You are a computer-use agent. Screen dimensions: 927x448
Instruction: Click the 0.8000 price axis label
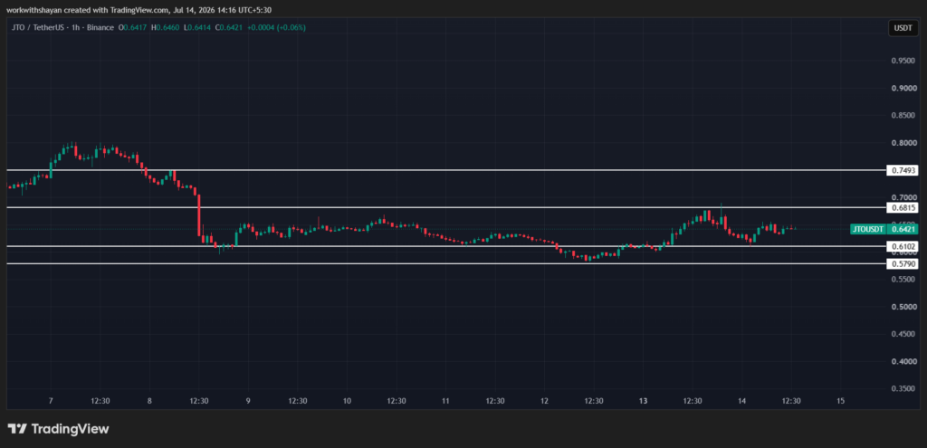(x=904, y=143)
